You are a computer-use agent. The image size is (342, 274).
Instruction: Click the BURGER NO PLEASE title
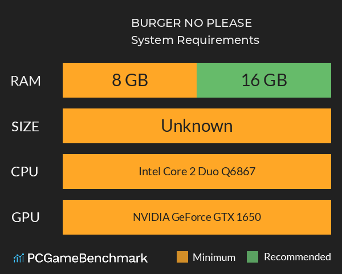(x=192, y=23)
